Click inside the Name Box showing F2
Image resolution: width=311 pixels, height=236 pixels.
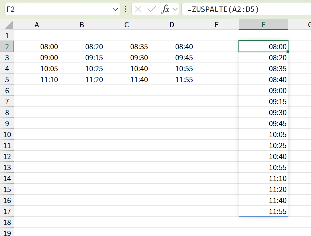56,9
